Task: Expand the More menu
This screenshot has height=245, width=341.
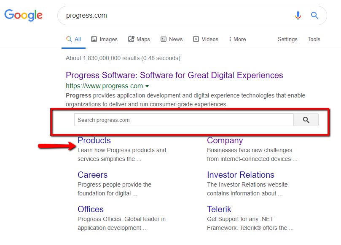Action: coord(237,39)
